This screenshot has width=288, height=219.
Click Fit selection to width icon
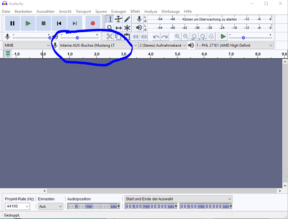pyautogui.click(x=194, y=37)
